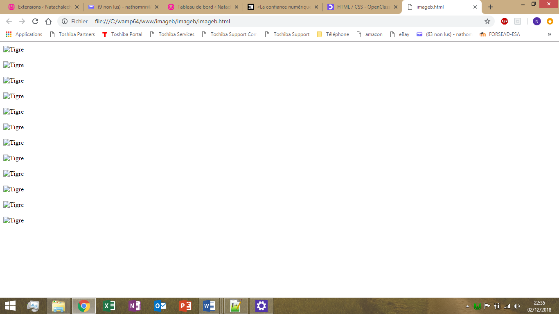The image size is (559, 314).
Task: Navigate back with the back arrow
Action: pos(9,21)
